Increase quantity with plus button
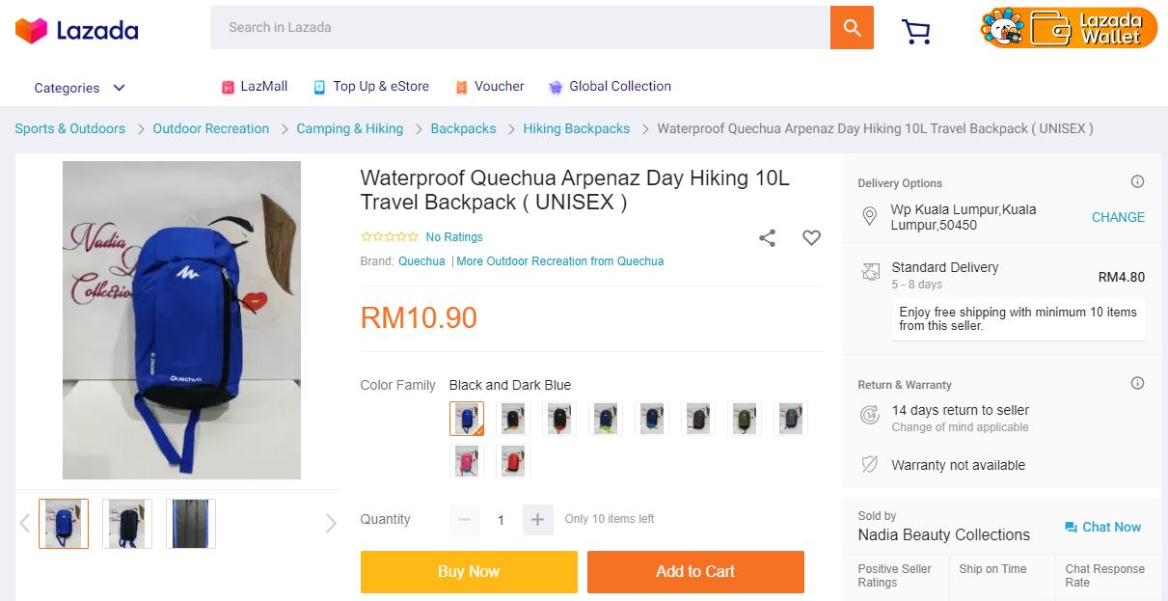1168x601 pixels. pyautogui.click(x=537, y=520)
